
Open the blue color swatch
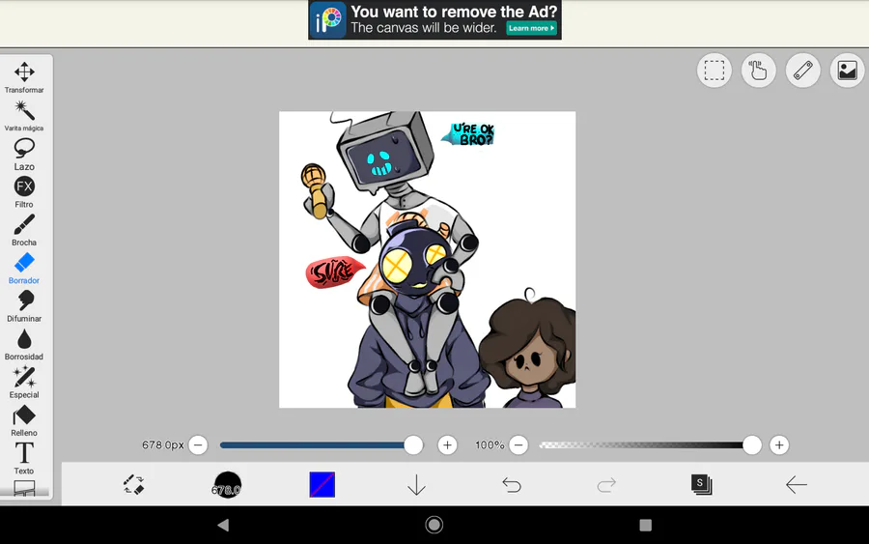pos(322,485)
